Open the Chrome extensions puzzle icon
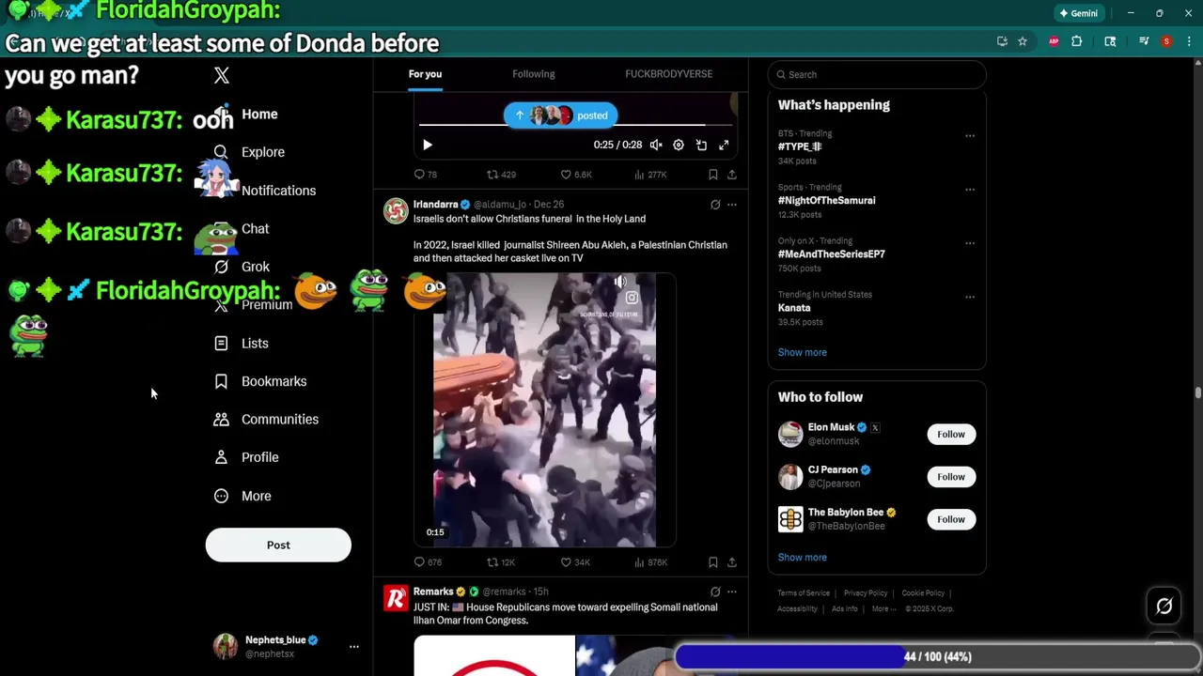 [1077, 41]
